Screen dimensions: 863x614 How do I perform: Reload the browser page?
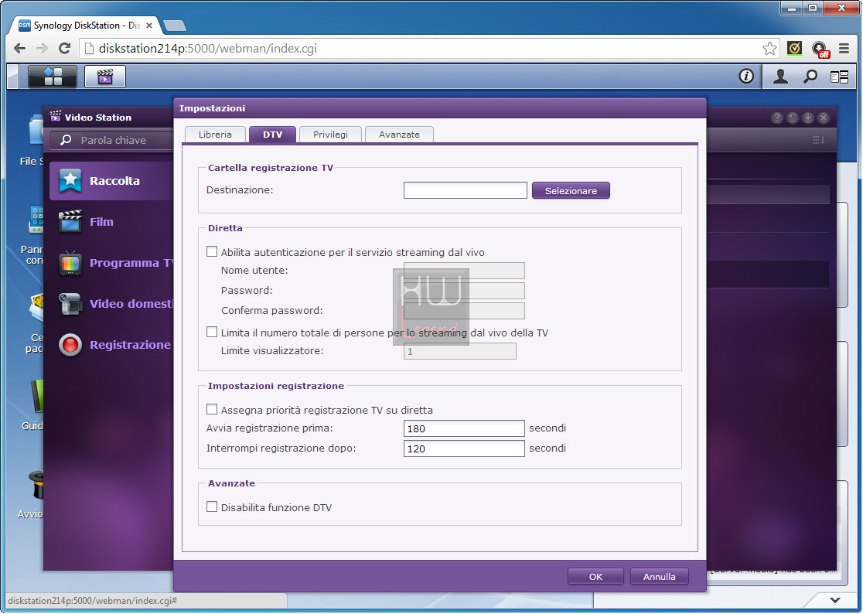point(64,49)
